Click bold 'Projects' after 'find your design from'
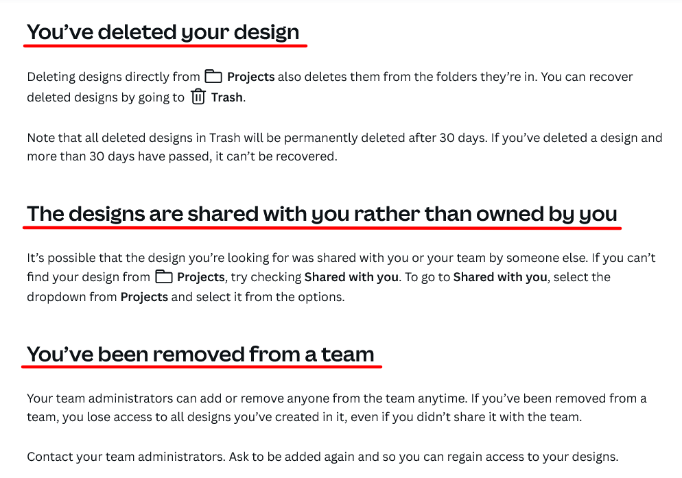Image resolution: width=682 pixels, height=478 pixels. [x=200, y=277]
